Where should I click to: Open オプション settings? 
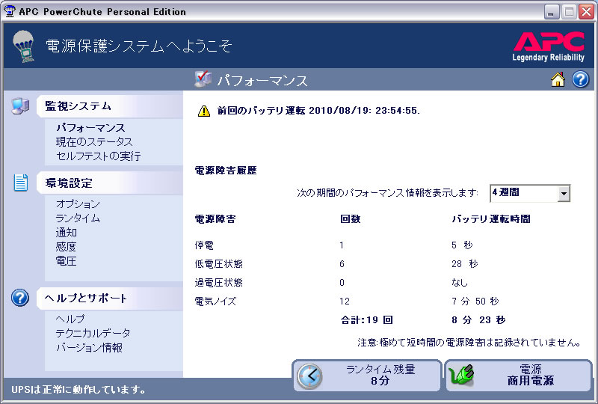pyautogui.click(x=78, y=204)
